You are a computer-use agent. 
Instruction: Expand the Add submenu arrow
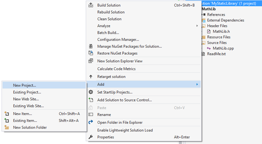(x=197, y=84)
